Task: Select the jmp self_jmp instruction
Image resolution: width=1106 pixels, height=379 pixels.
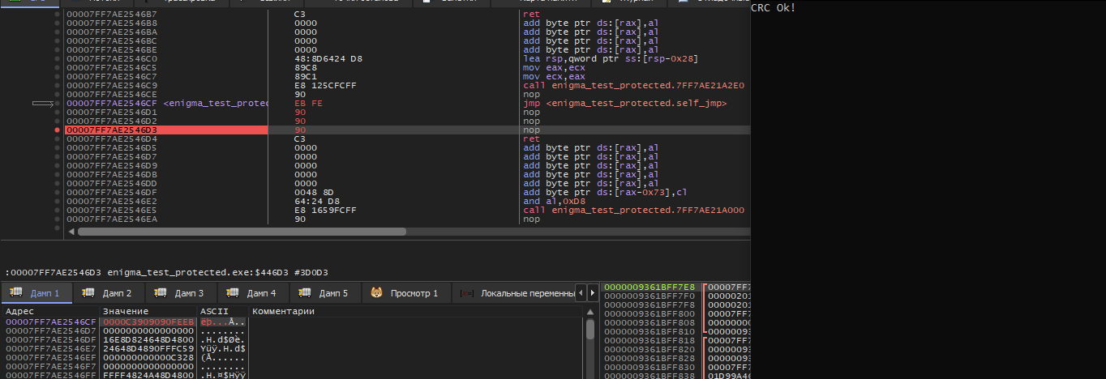Action: pos(625,103)
